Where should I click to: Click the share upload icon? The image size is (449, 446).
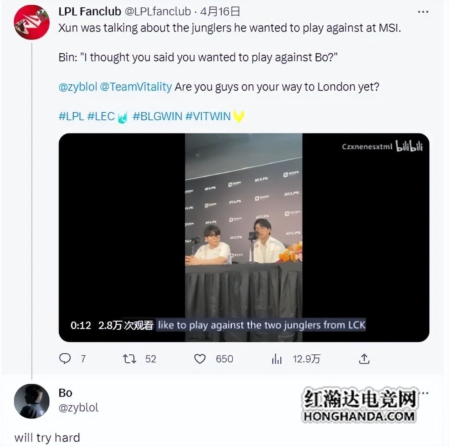click(x=364, y=358)
